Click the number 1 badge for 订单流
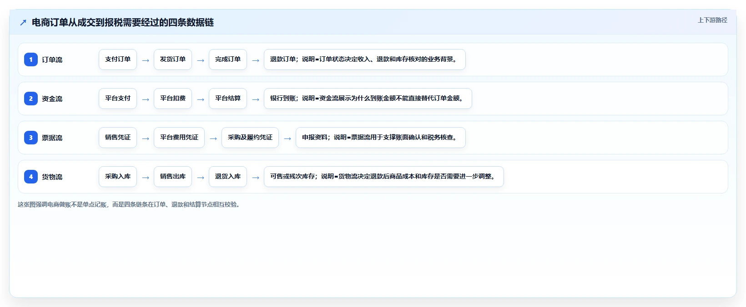 (31, 59)
